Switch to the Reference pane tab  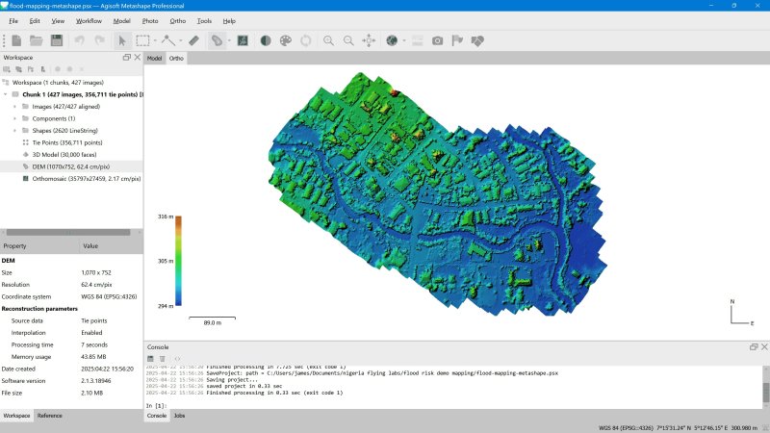pos(50,416)
